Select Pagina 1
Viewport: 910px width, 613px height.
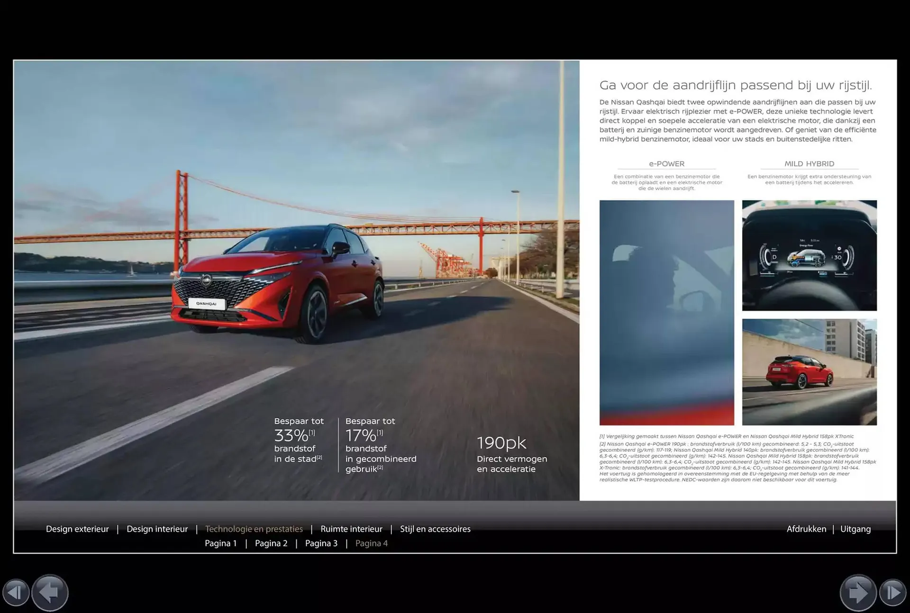(220, 543)
